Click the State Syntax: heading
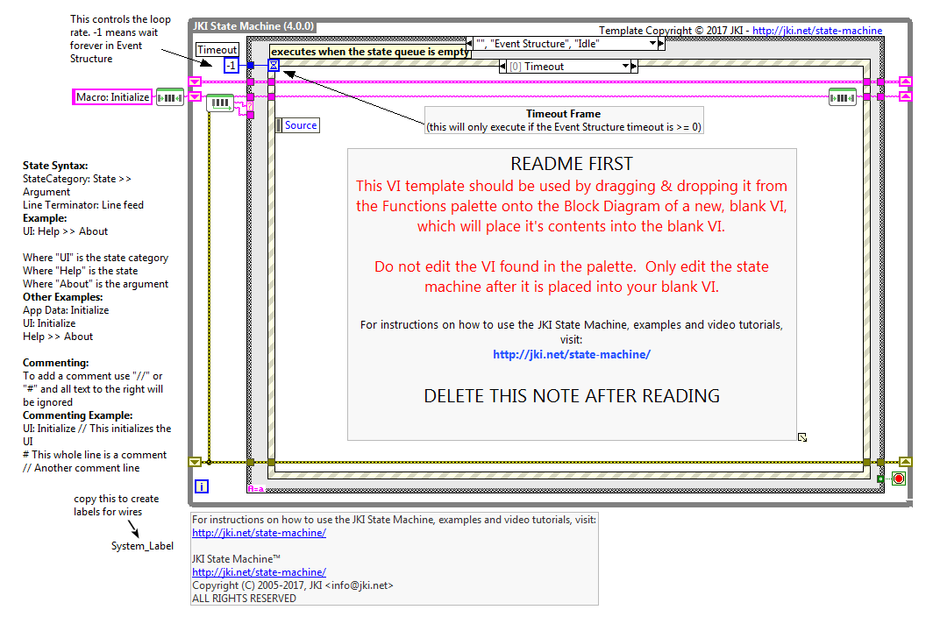Image resolution: width=933 pixels, height=624 pixels. click(x=55, y=166)
